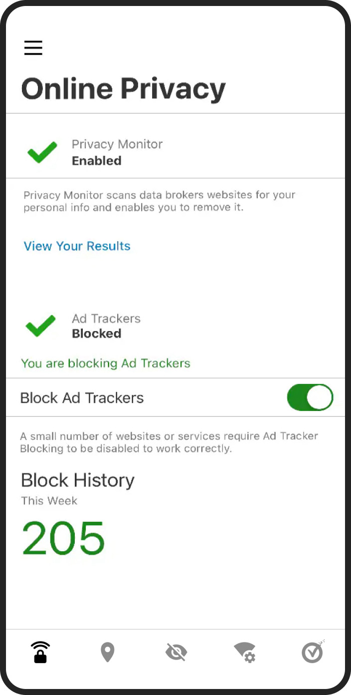Viewport: 351px width, 695px height.
Task: Open the Wi-Fi settings gear tab
Action: [x=245, y=653]
